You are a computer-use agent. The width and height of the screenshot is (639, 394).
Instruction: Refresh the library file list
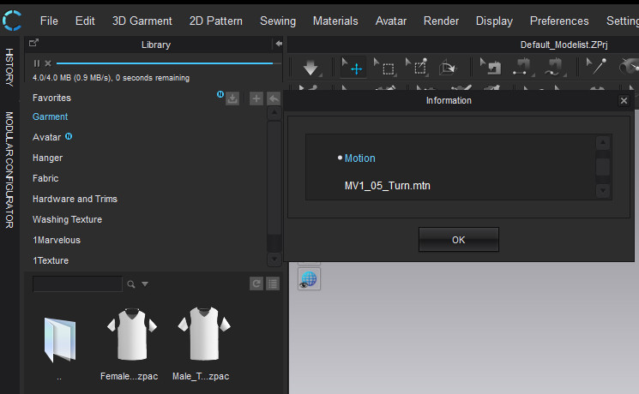(x=256, y=284)
